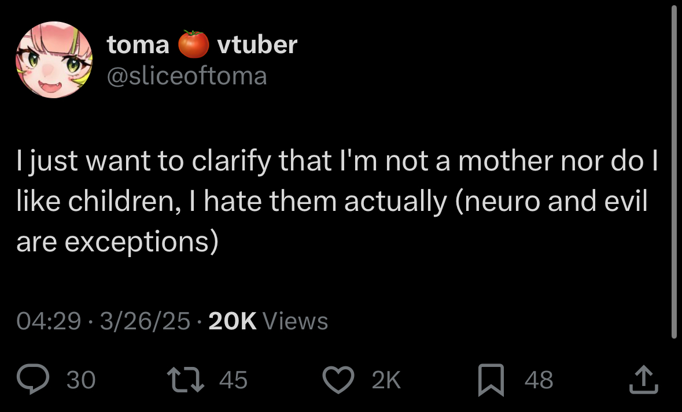This screenshot has width=682, height=412.
Task: Like the tweet with the heart icon
Action: pyautogui.click(x=337, y=380)
